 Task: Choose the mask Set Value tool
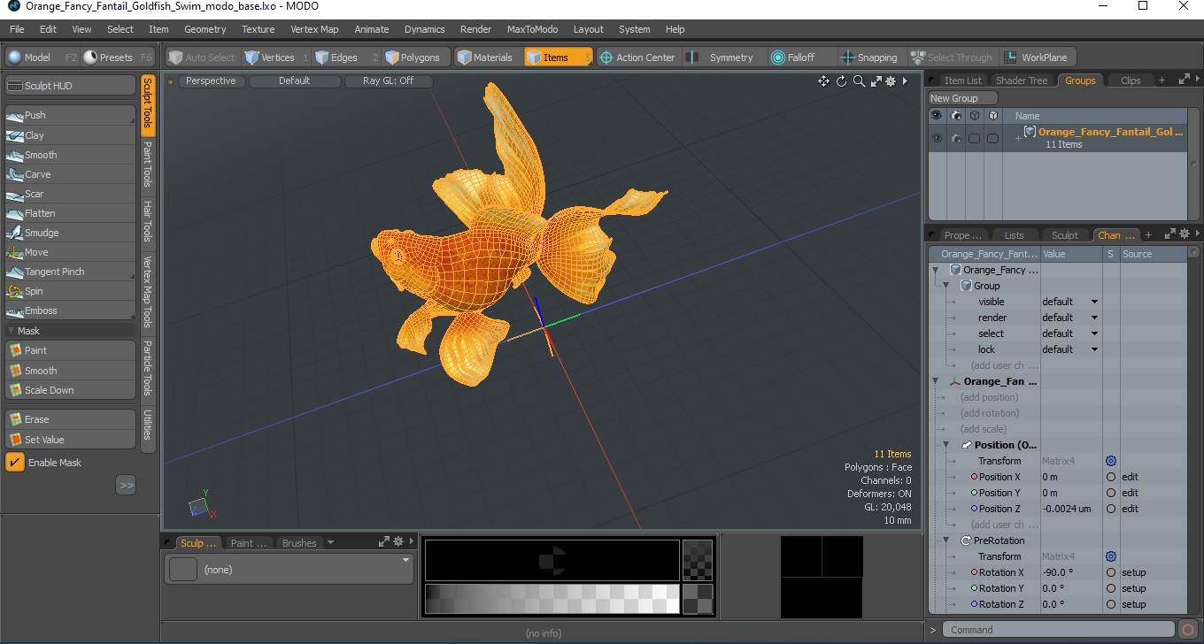(70, 440)
